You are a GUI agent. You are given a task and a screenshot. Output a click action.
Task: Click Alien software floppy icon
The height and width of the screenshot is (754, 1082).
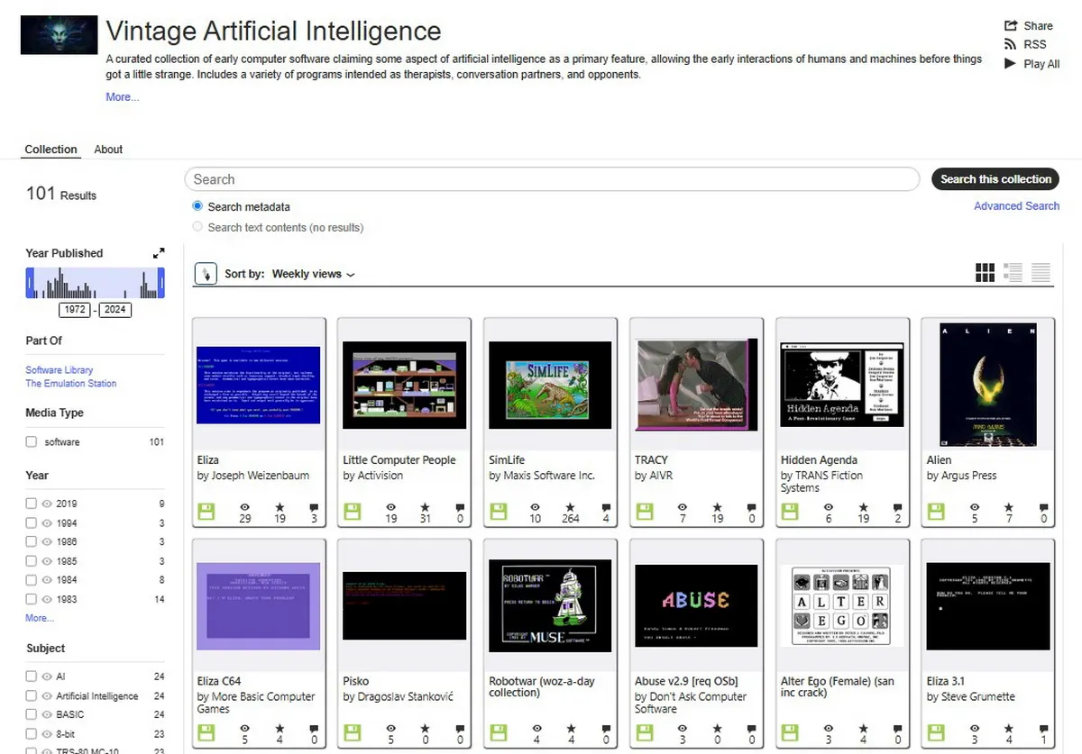click(935, 512)
